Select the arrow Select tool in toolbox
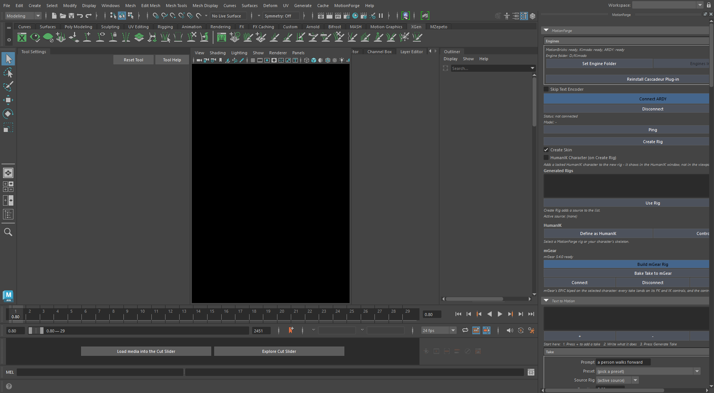This screenshot has width=714, height=393. tap(8, 59)
